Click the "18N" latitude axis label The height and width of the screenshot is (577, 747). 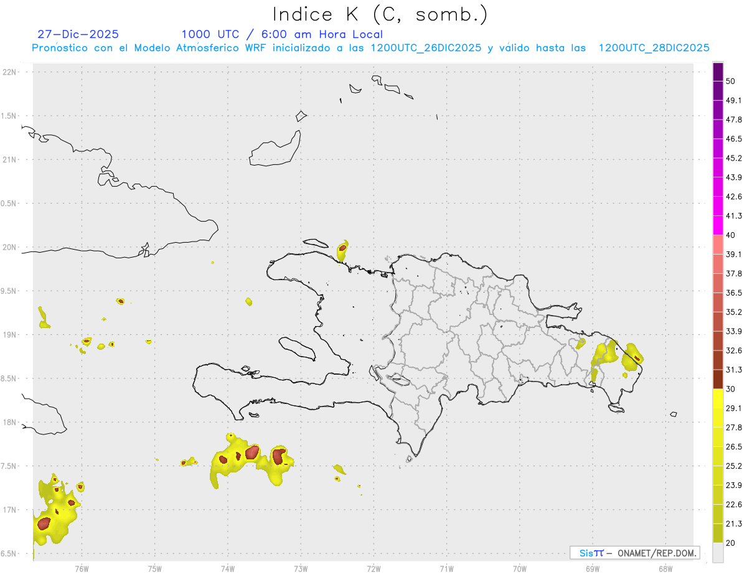point(10,423)
